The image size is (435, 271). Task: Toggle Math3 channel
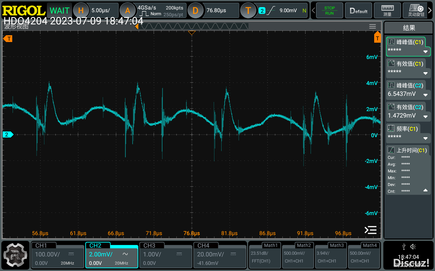(331, 255)
